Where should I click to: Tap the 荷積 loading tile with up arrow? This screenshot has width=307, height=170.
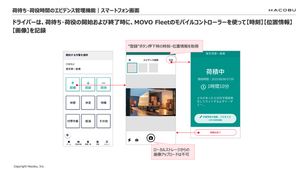point(73,84)
